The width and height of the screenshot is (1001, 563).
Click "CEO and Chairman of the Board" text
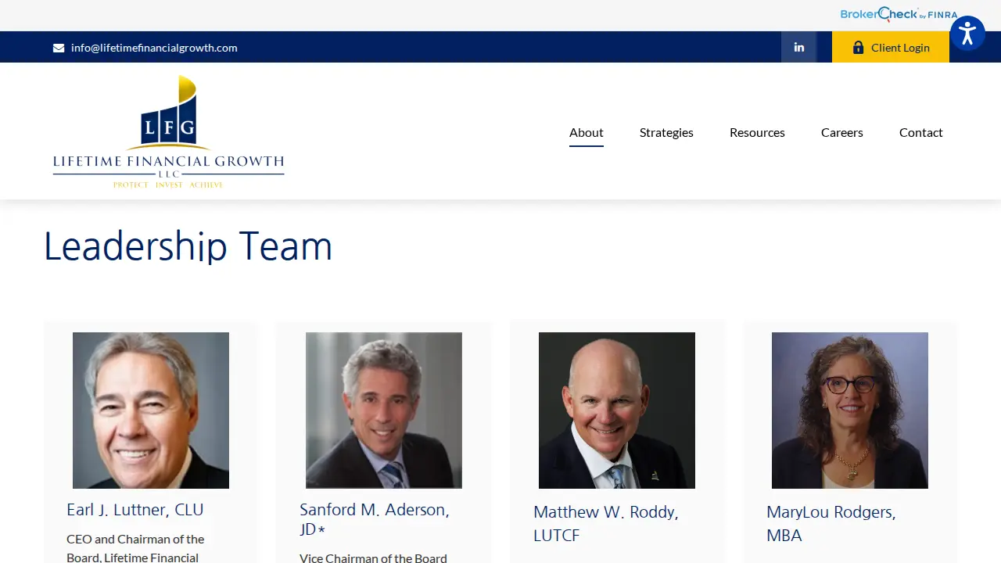point(135,548)
